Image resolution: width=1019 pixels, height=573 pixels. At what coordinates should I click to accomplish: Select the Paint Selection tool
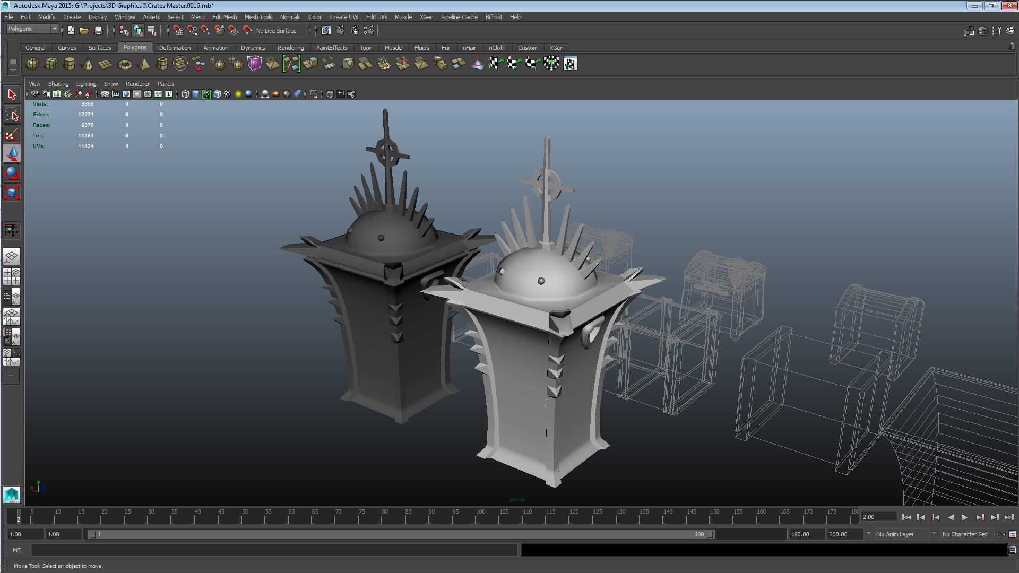(12, 134)
